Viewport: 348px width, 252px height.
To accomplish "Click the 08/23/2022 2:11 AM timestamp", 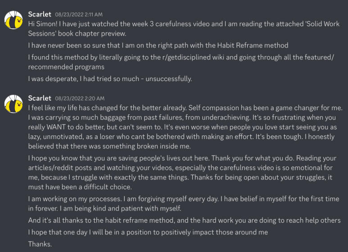I will tap(79, 15).
